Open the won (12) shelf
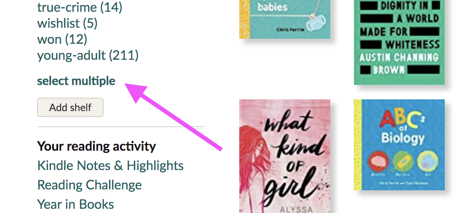 click(62, 39)
